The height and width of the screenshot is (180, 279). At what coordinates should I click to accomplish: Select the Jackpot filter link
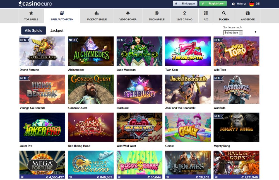(x=57, y=31)
